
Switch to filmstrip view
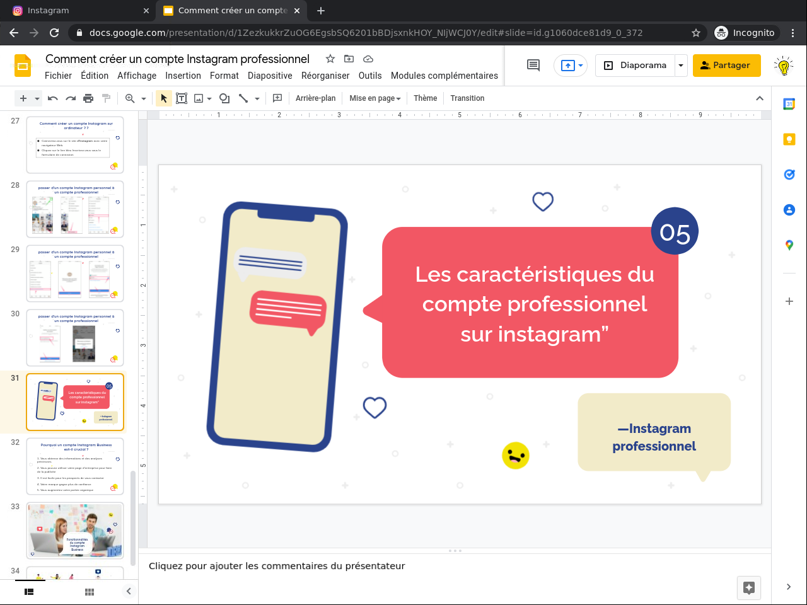pos(29,592)
